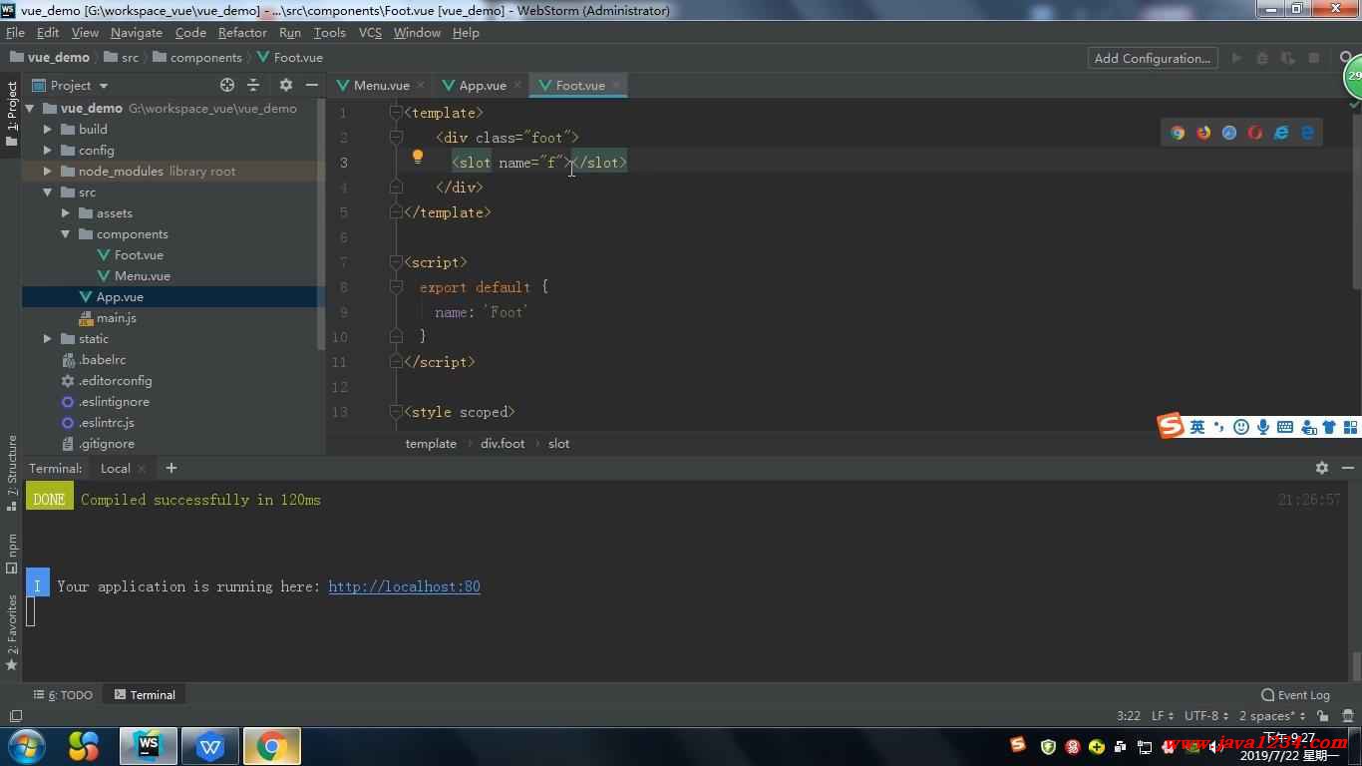Expand the config folder
The image size is (1362, 766).
coord(47,150)
